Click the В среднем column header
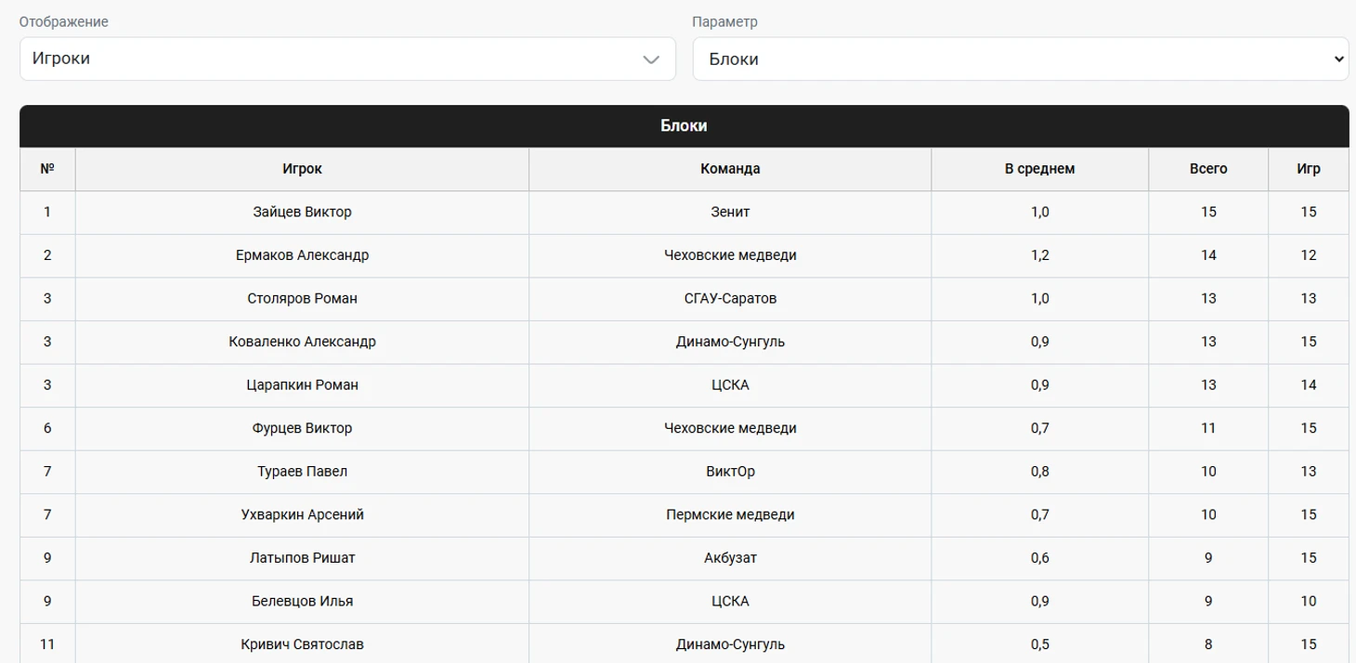The height and width of the screenshot is (663, 1356). [1040, 169]
